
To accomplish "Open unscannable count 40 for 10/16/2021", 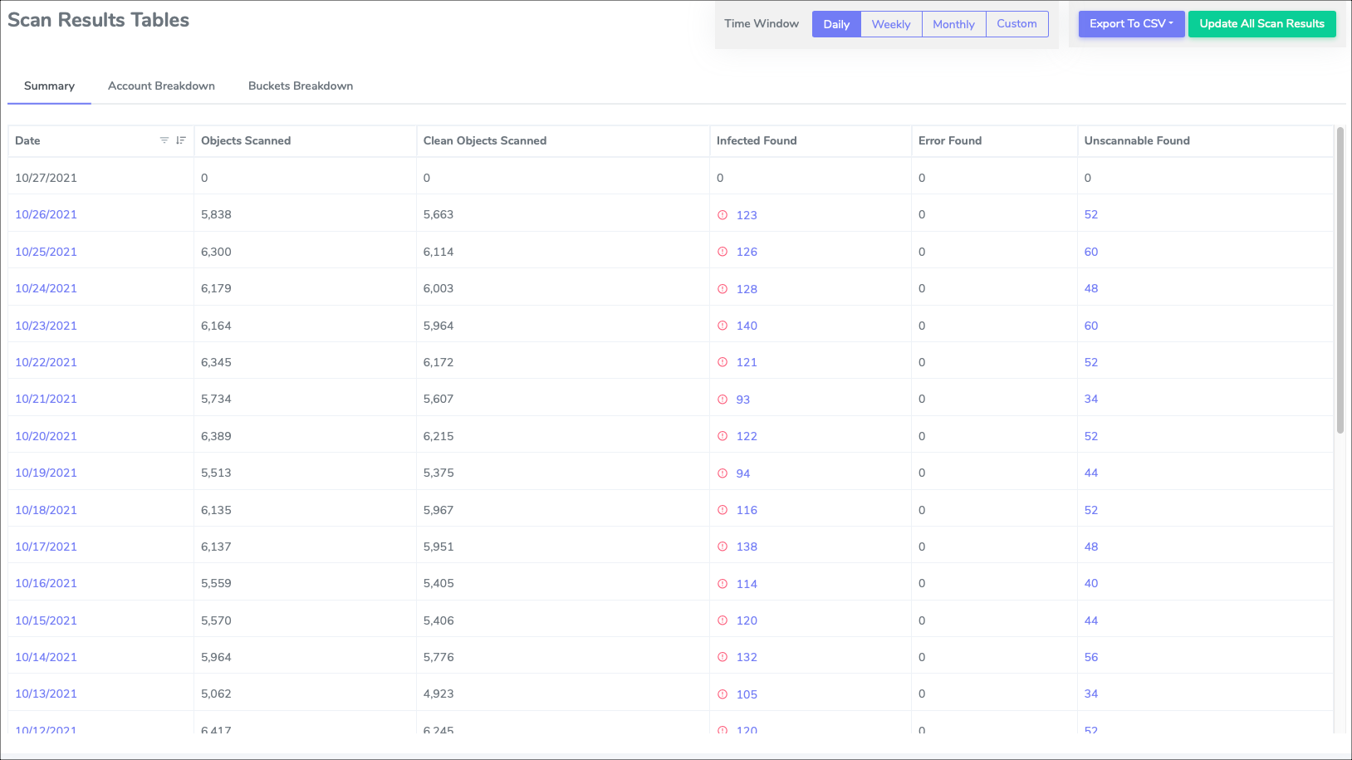I will (1091, 583).
